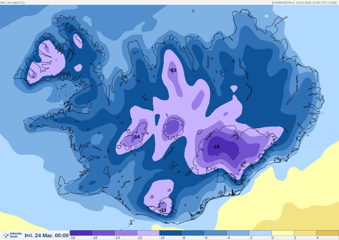339x240 pixels.
Task: Click the '-4' tick label on the legend
Action: click(228, 238)
